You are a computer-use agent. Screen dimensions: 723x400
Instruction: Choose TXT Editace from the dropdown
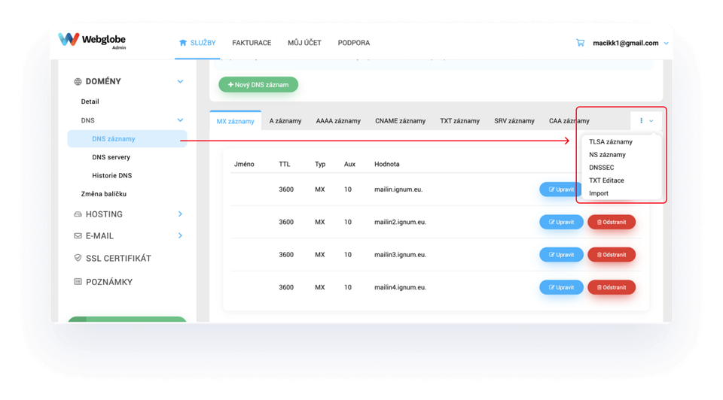[606, 180]
